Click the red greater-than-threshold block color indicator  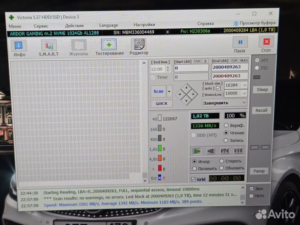(159, 169)
